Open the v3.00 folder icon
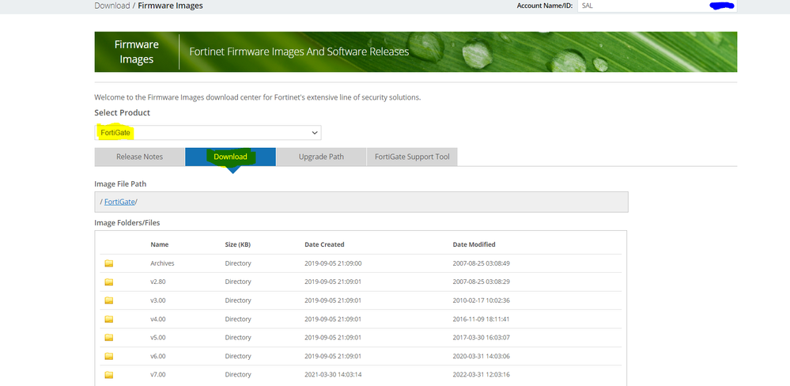 (x=109, y=301)
